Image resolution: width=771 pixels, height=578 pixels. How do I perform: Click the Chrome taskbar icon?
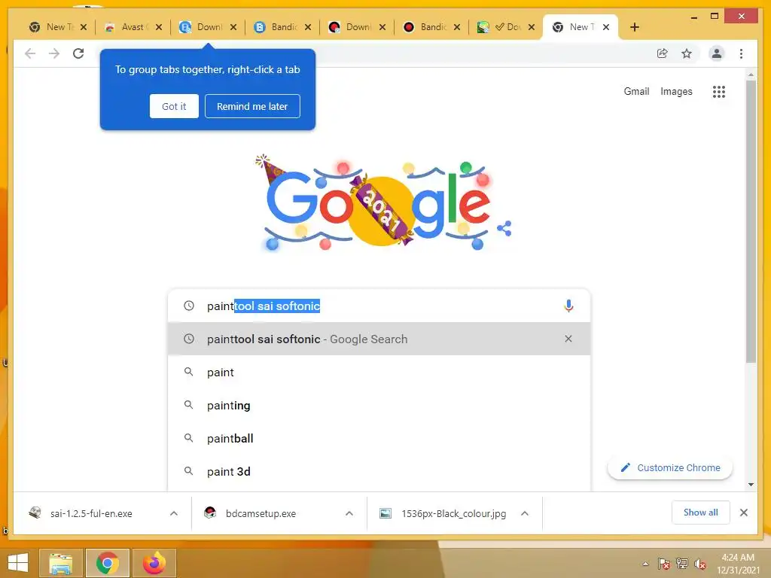(x=108, y=563)
